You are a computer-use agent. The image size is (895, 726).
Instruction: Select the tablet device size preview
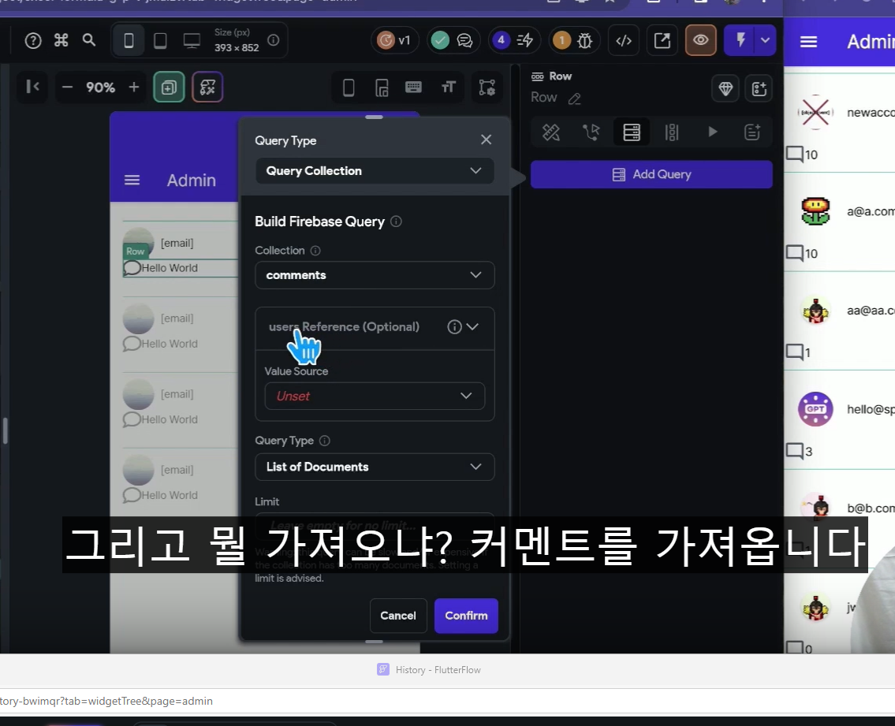pyautogui.click(x=160, y=40)
